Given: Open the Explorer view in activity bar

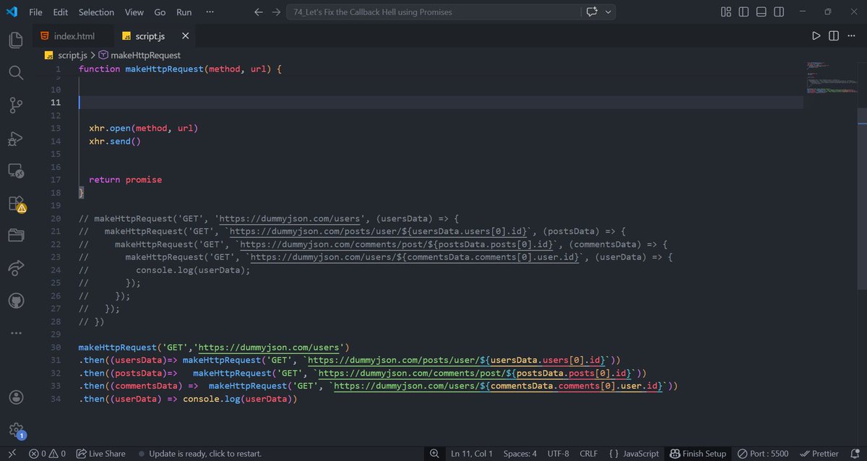Looking at the screenshot, I should pos(16,40).
